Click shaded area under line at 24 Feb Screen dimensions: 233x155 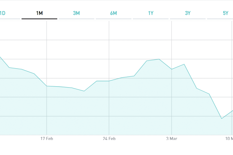tap(109, 110)
